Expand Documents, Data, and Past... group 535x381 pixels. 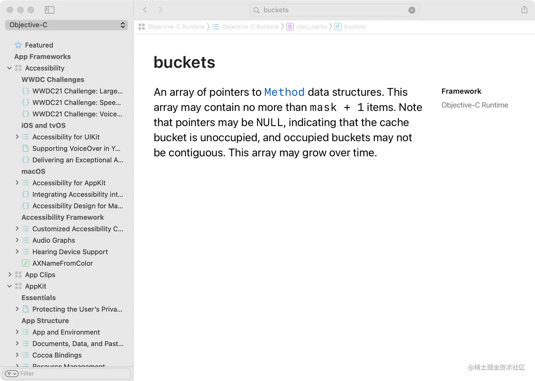tap(17, 344)
